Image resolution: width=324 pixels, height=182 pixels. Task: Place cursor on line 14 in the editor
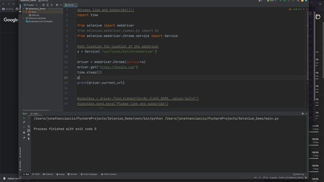pos(190,77)
